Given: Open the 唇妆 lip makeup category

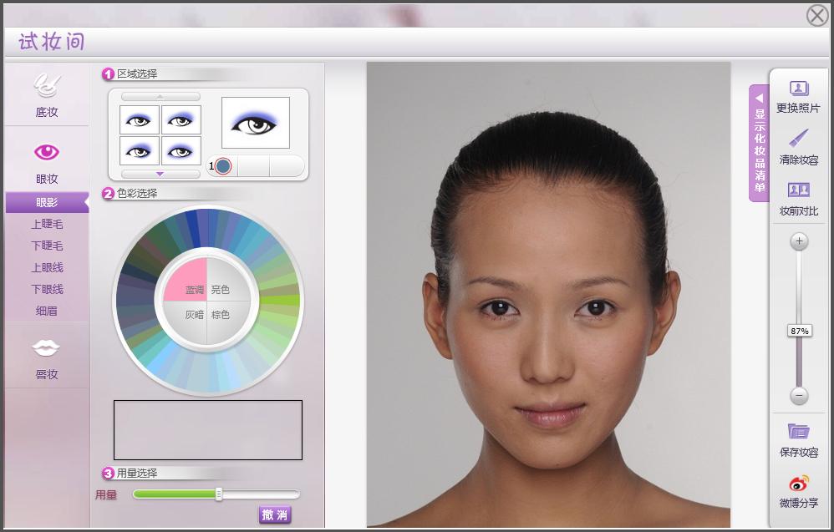Looking at the screenshot, I should (46, 359).
